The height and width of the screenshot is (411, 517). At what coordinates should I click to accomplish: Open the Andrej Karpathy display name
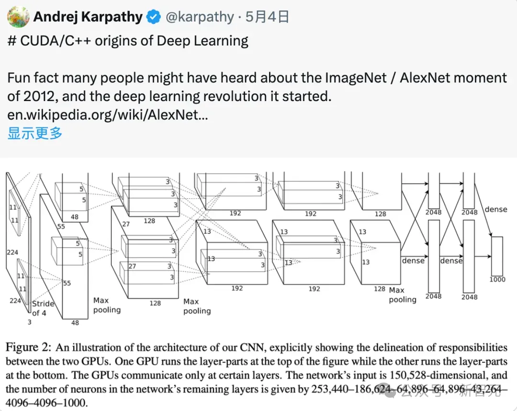click(x=88, y=17)
